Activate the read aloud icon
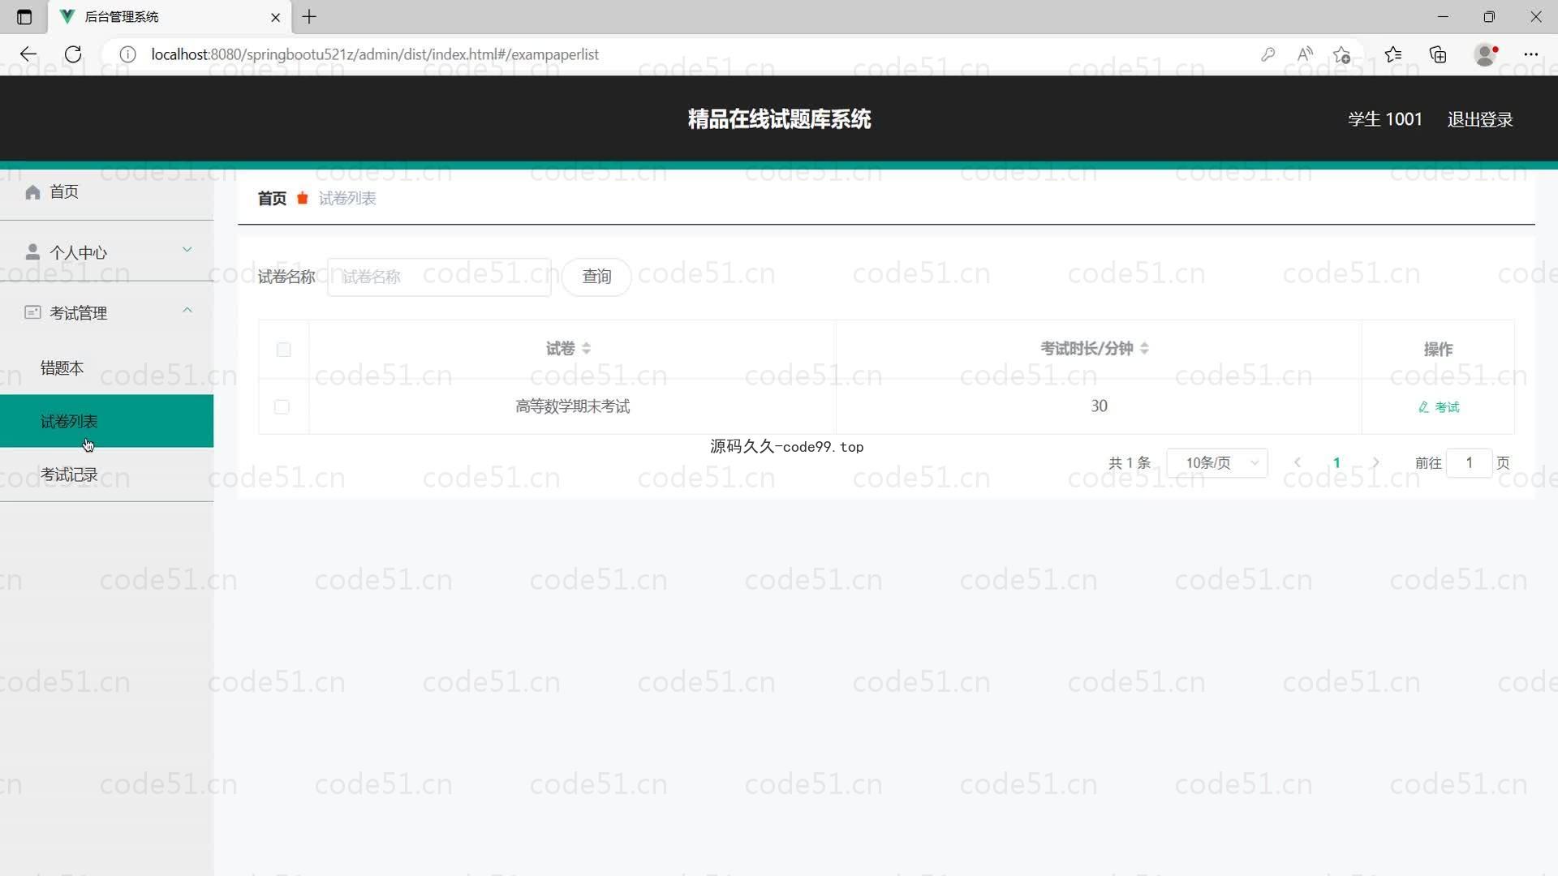Screen dimensions: 1558x876 (1305, 54)
